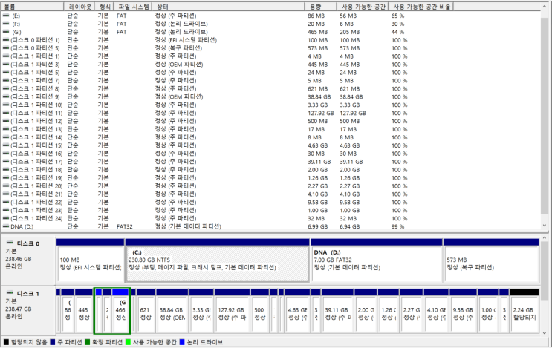The image size is (552, 348).
Task: Sort list by the 레이아웃 column header
Action: (79, 7)
